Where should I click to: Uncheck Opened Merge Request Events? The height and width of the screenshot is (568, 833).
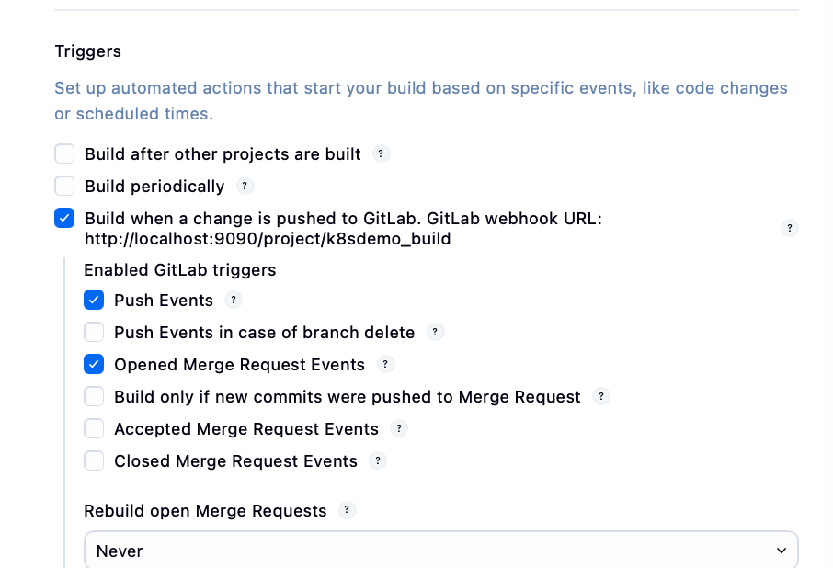click(94, 364)
